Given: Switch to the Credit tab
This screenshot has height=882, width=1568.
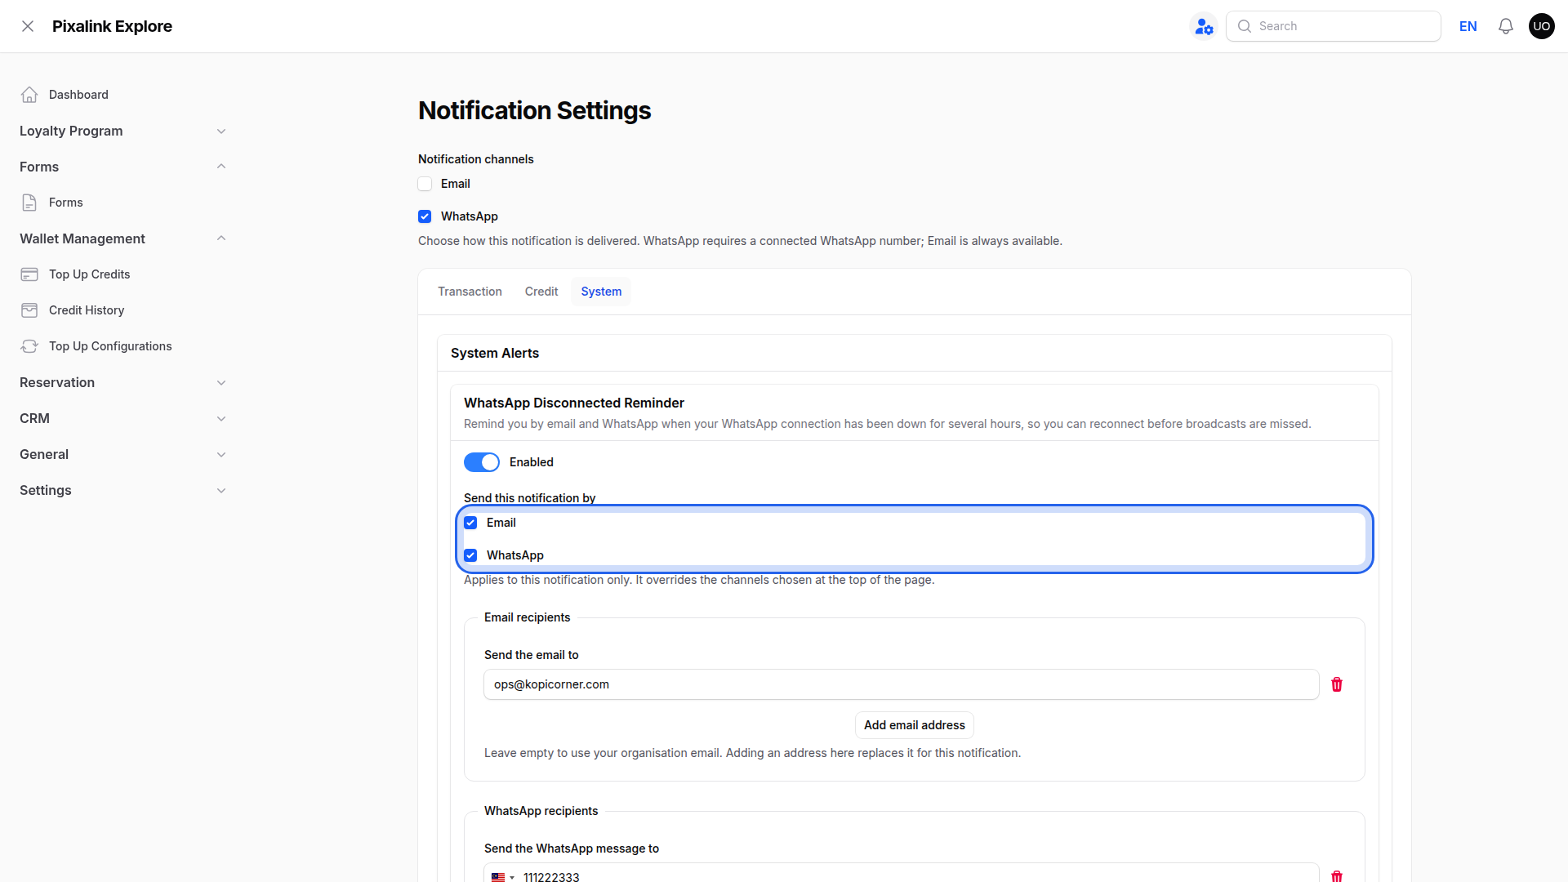Looking at the screenshot, I should (x=541, y=292).
